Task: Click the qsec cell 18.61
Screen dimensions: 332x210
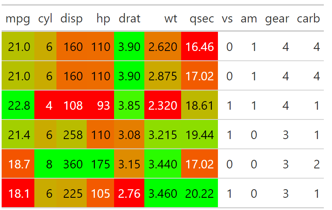Action: click(x=200, y=105)
